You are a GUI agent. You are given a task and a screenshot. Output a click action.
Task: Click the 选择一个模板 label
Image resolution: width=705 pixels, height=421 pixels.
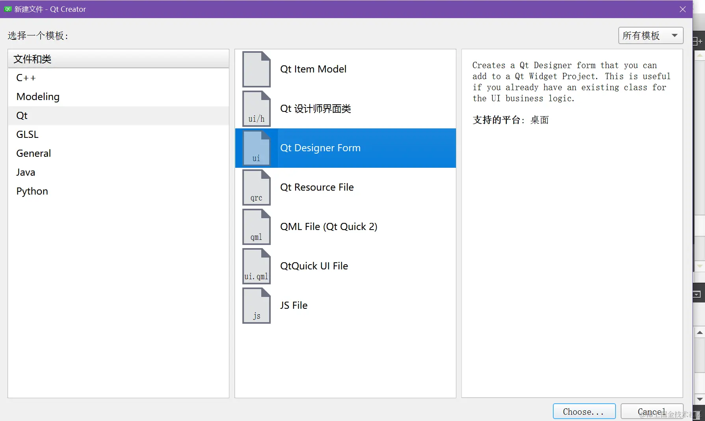(x=38, y=36)
